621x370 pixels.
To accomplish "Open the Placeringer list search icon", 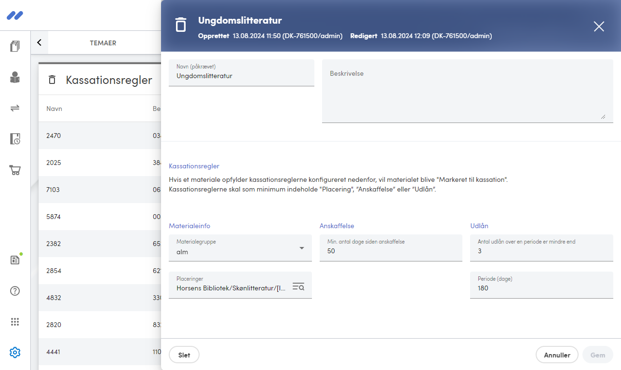I will click(x=298, y=287).
